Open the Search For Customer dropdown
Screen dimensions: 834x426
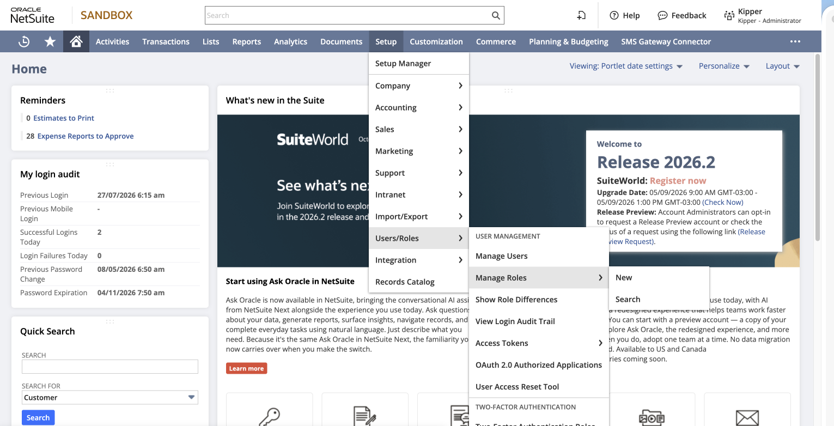point(110,397)
